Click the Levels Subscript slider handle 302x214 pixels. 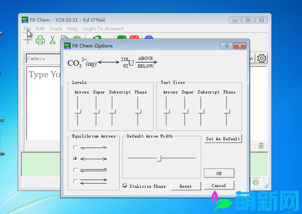(x=112, y=112)
